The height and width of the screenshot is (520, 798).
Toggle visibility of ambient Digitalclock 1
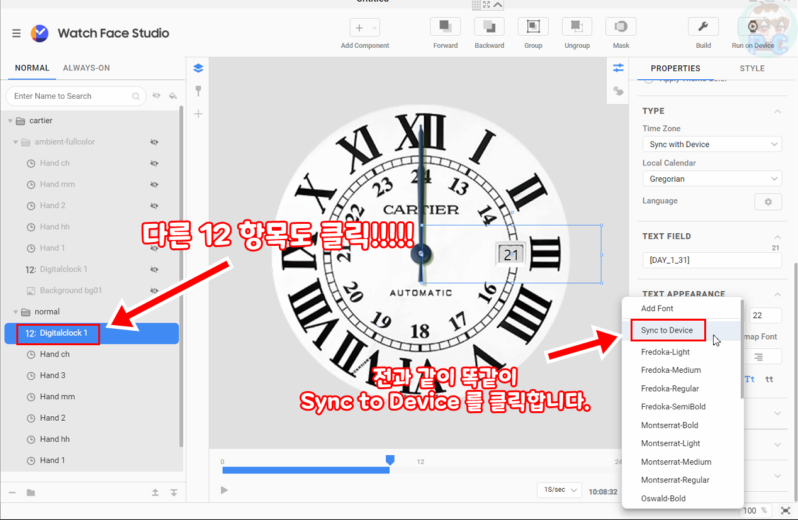tap(154, 269)
